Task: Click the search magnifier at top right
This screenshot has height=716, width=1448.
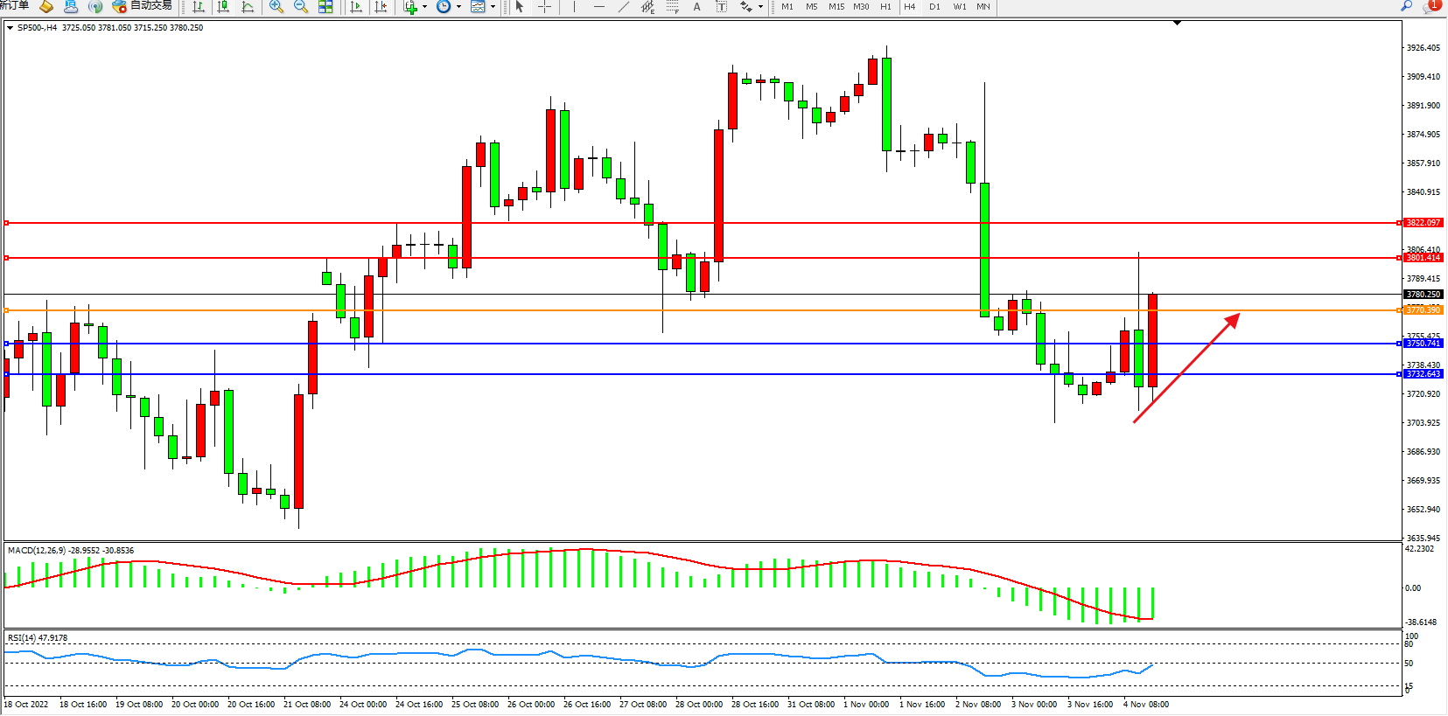Action: (x=1406, y=6)
